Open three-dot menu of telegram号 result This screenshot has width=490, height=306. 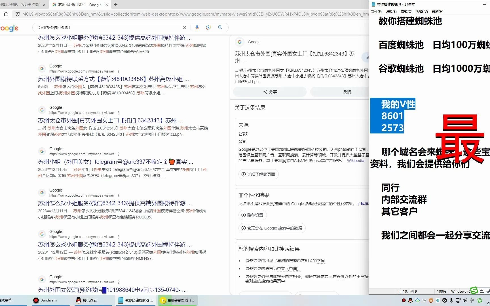pyautogui.click(x=119, y=154)
